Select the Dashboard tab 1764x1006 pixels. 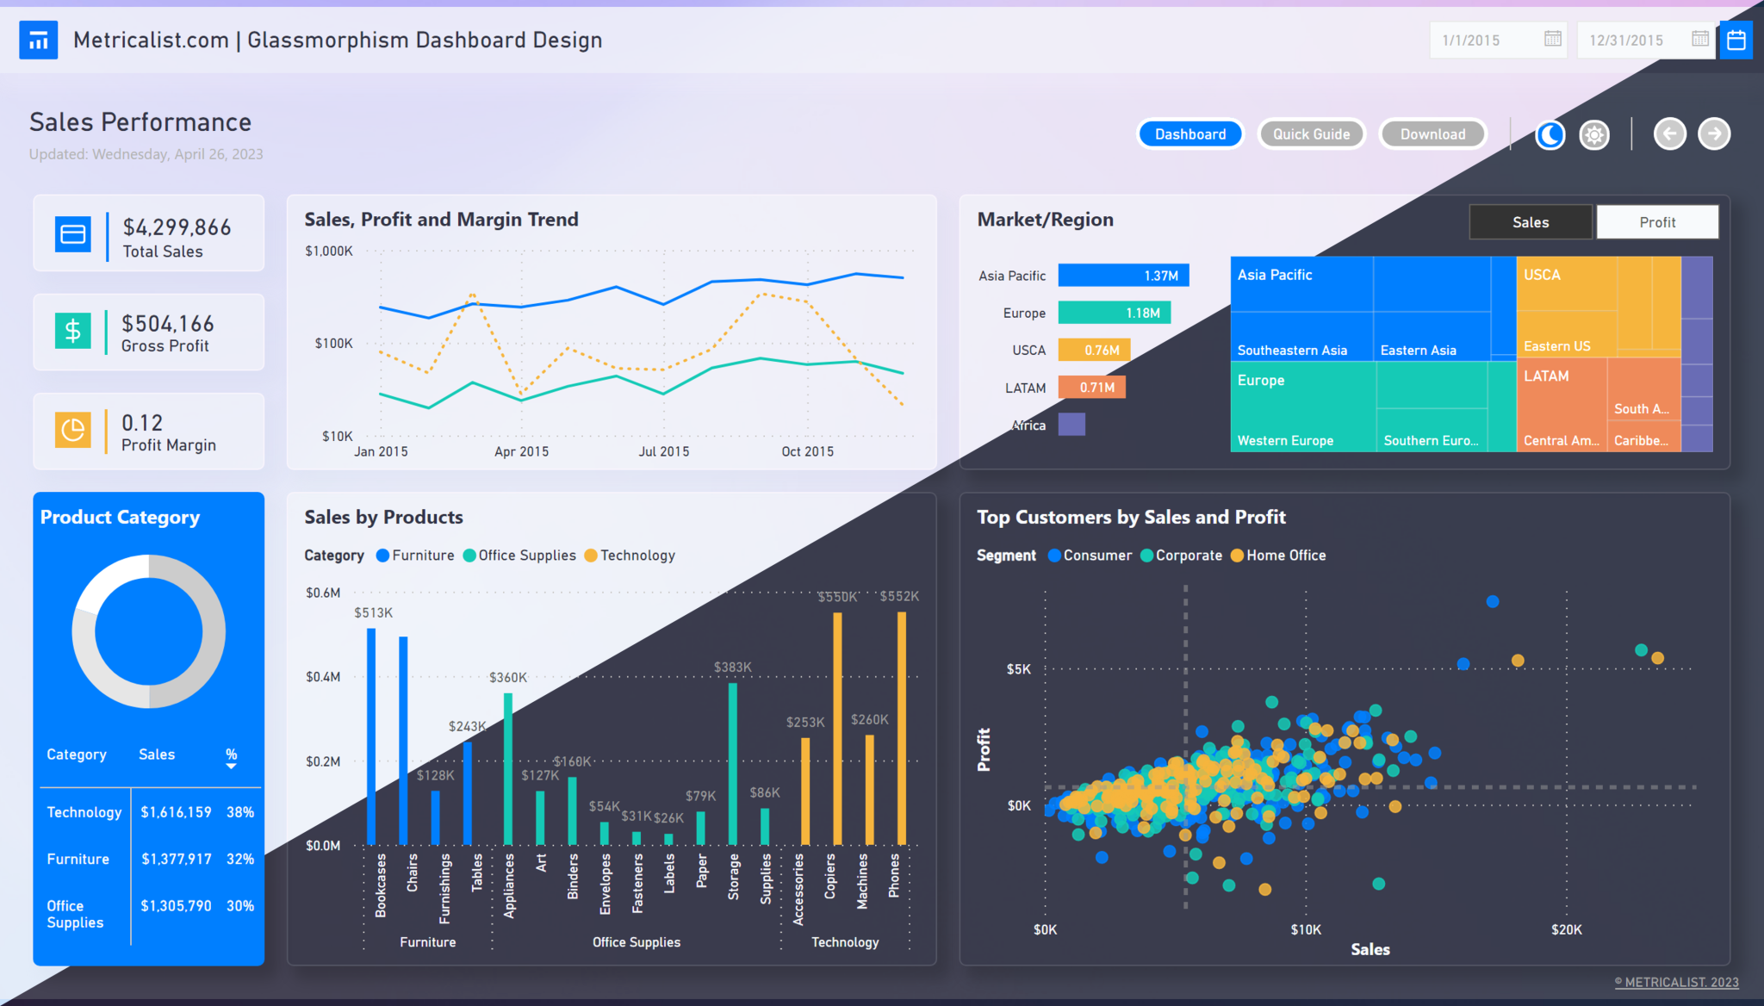click(1189, 134)
